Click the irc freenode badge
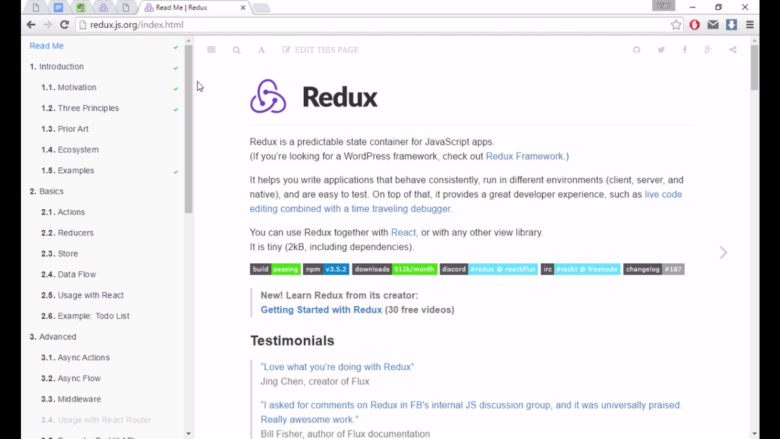The width and height of the screenshot is (780, 439). (x=580, y=269)
